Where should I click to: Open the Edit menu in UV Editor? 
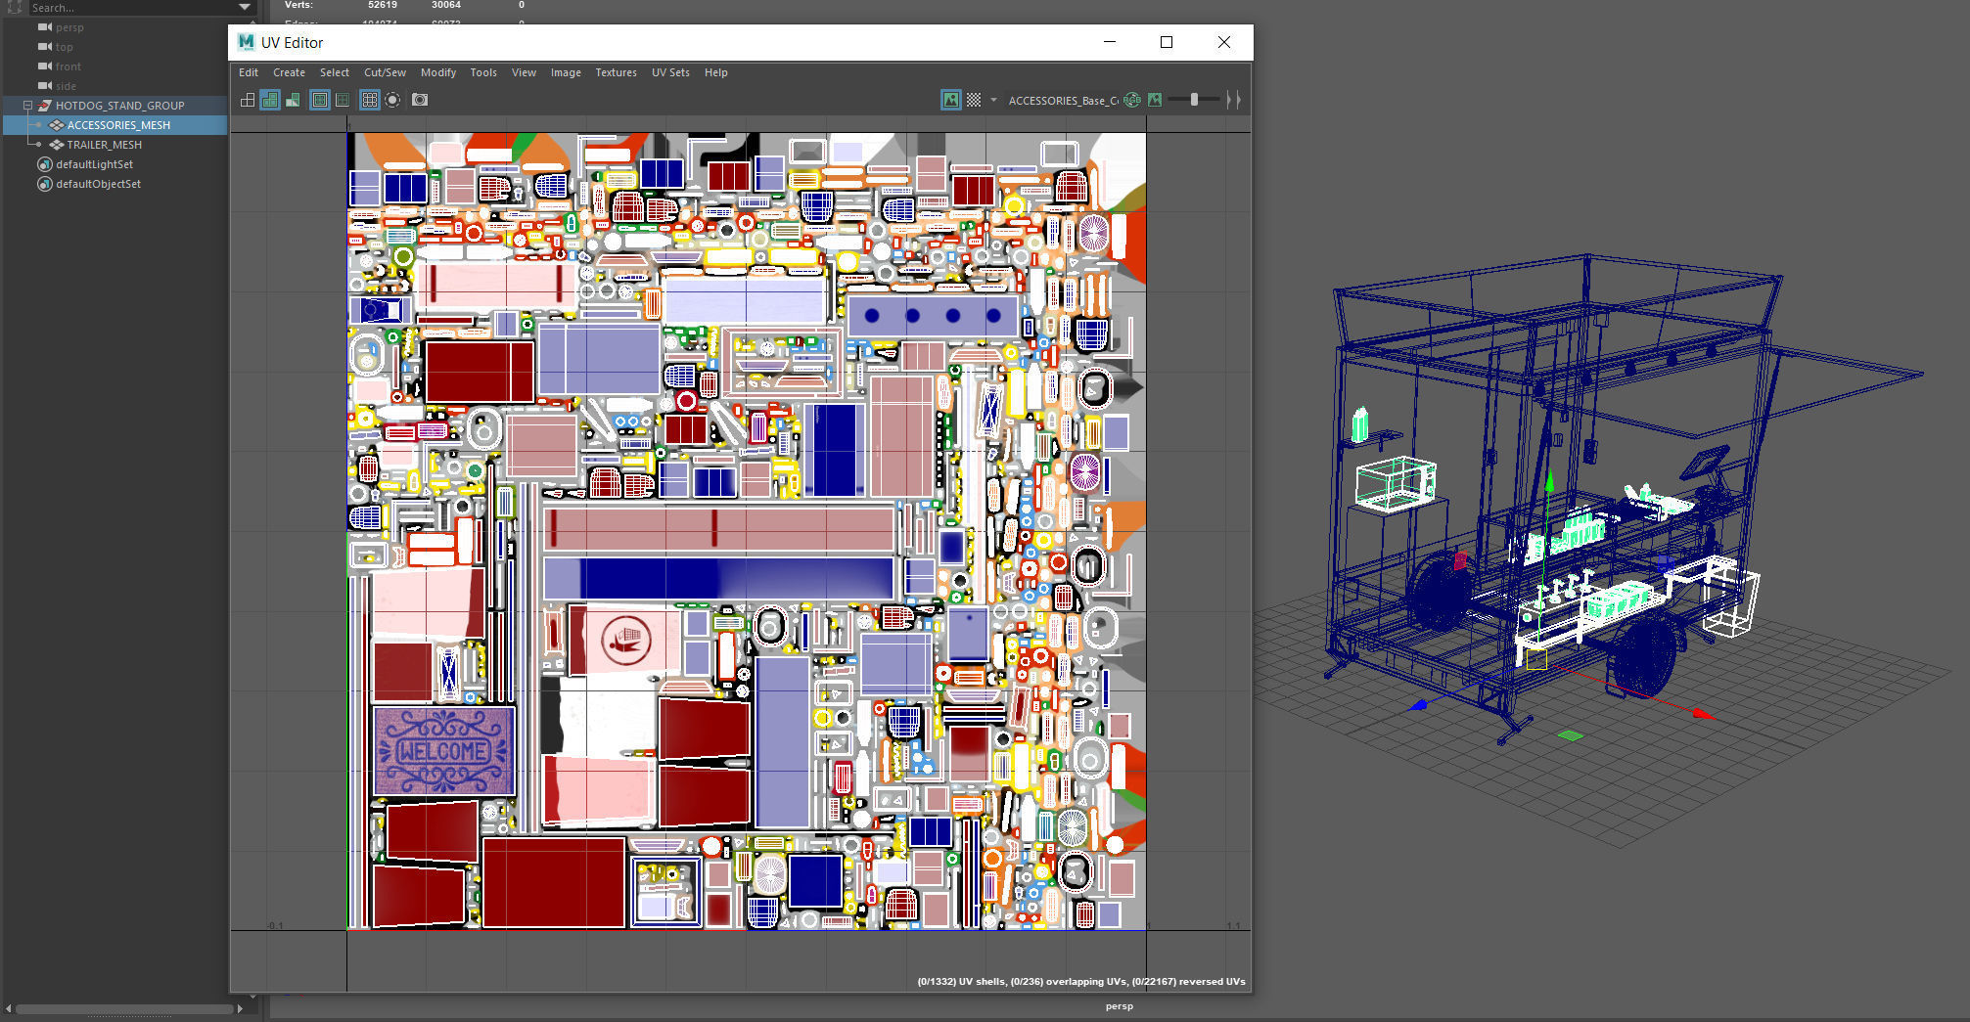point(249,72)
